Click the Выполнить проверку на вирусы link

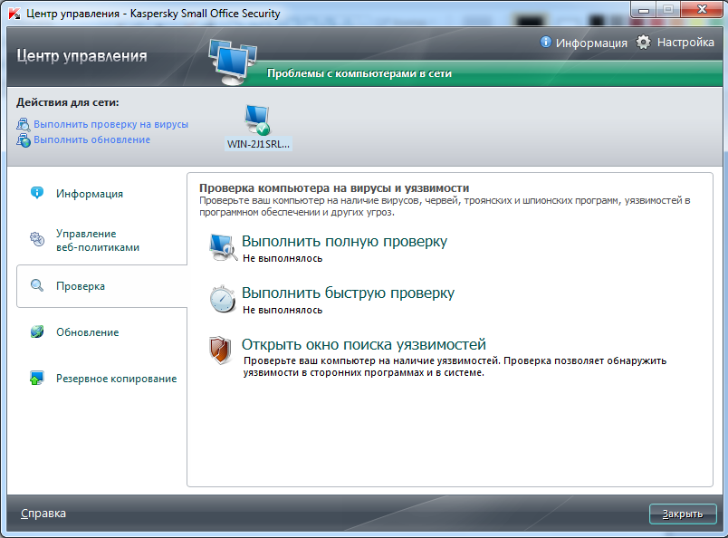(x=111, y=124)
